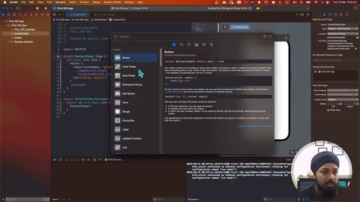
Task: Show Views library tab icon
Action: 174,44
